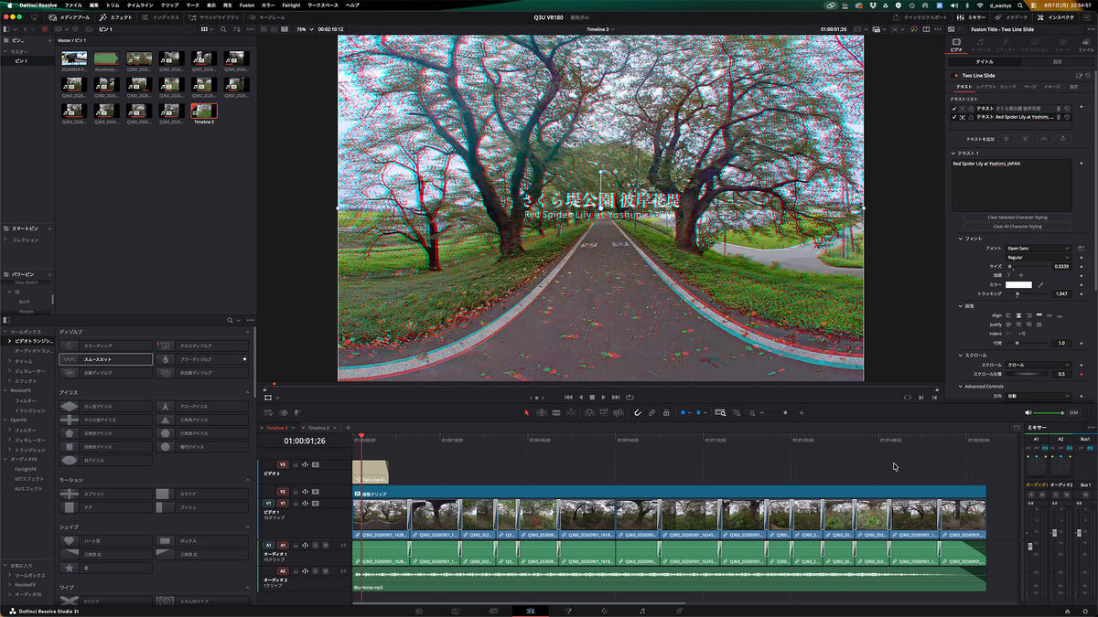
Task: Open the Fusion page from the bottom bar
Action: 567,610
